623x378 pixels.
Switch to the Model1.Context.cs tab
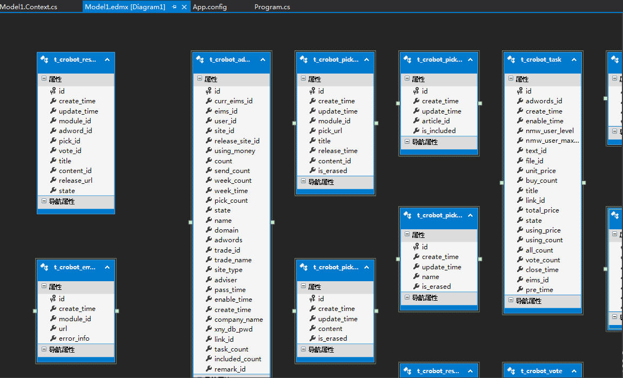tap(29, 6)
